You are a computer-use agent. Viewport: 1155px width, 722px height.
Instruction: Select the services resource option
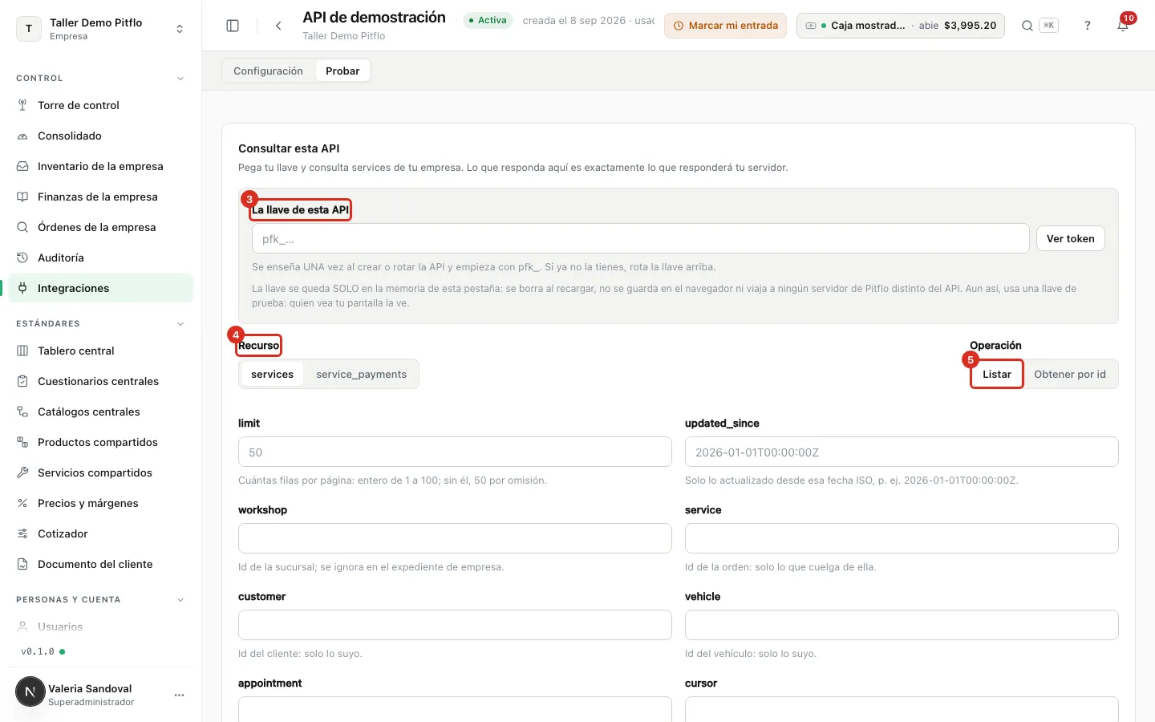[x=272, y=374]
